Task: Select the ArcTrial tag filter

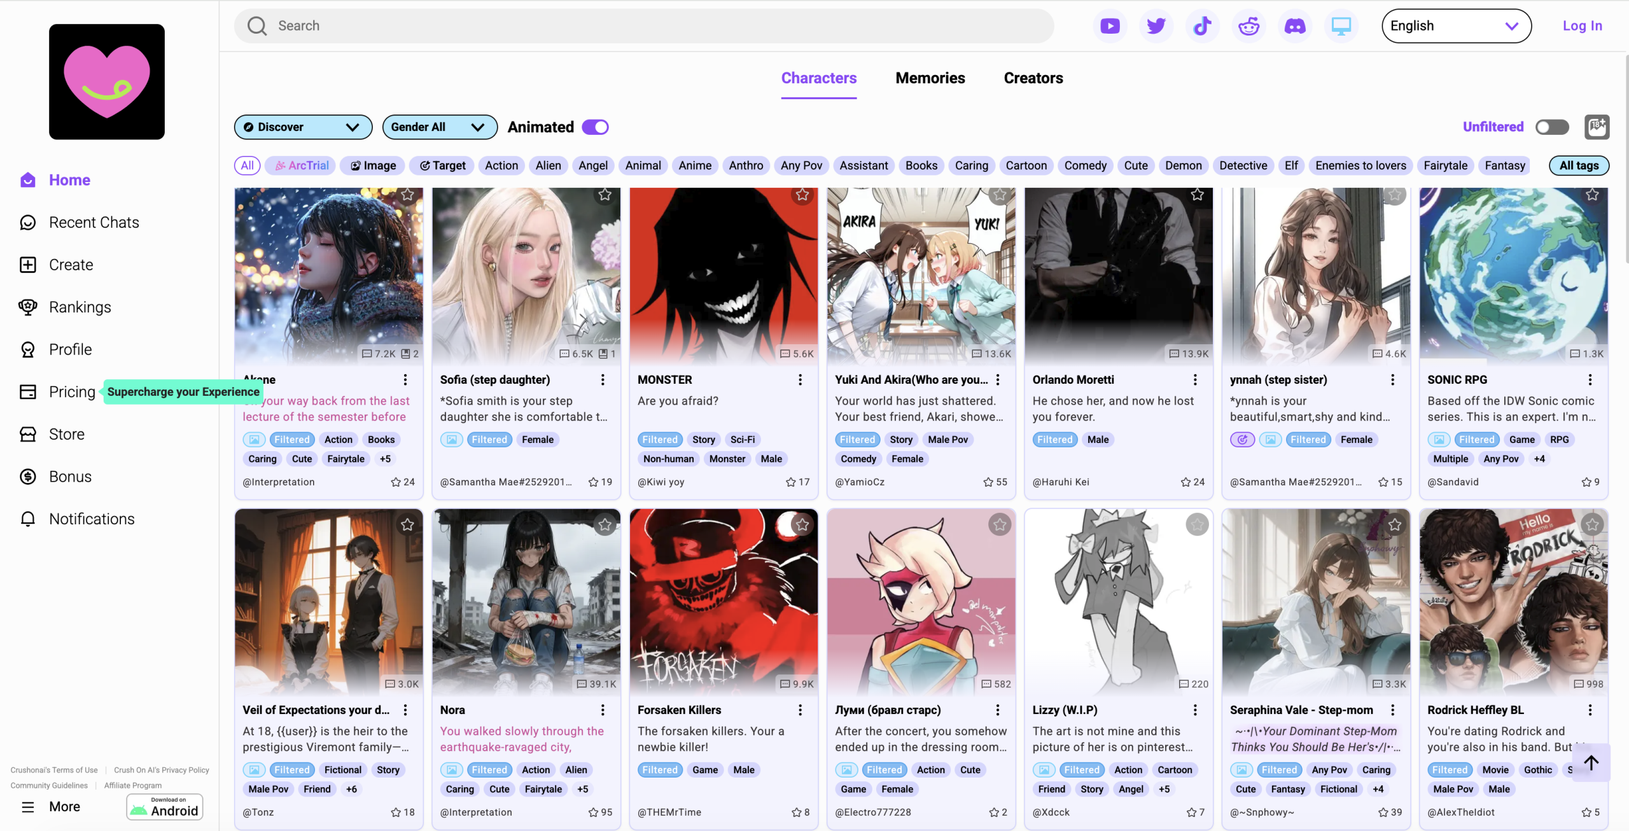Action: pos(302,166)
